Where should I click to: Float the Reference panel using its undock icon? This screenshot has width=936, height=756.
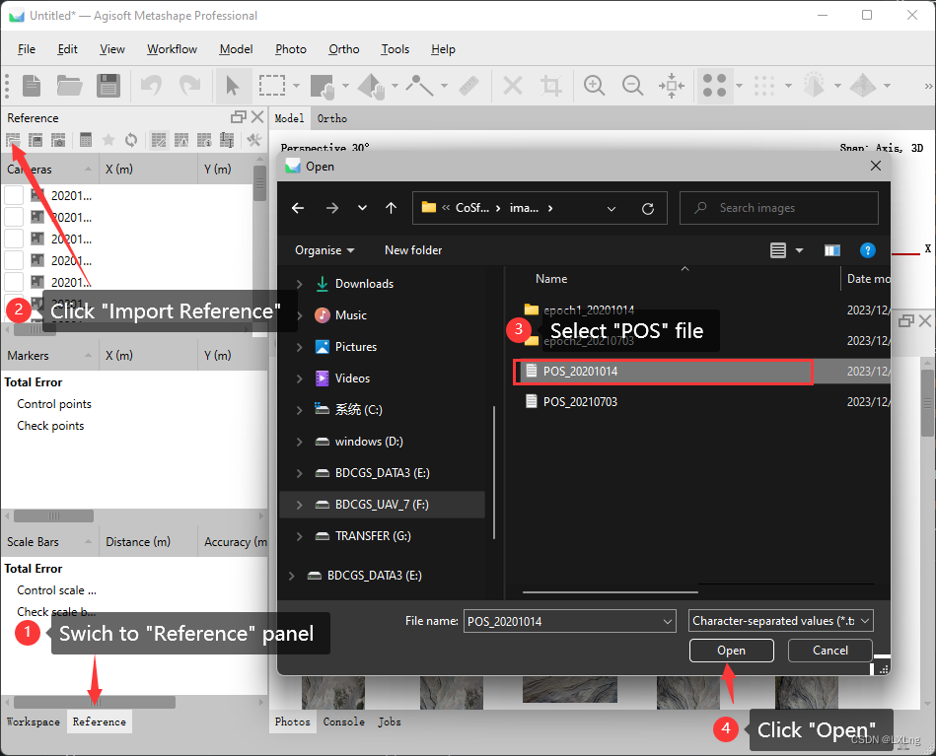tap(238, 117)
